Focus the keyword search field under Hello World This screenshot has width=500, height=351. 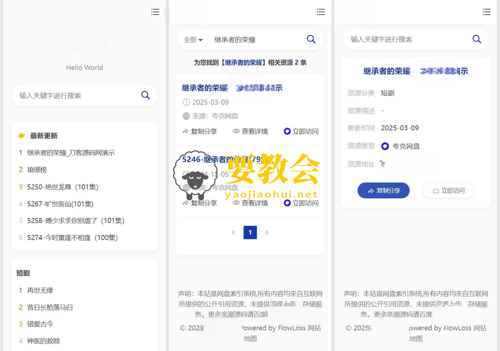click(x=77, y=96)
